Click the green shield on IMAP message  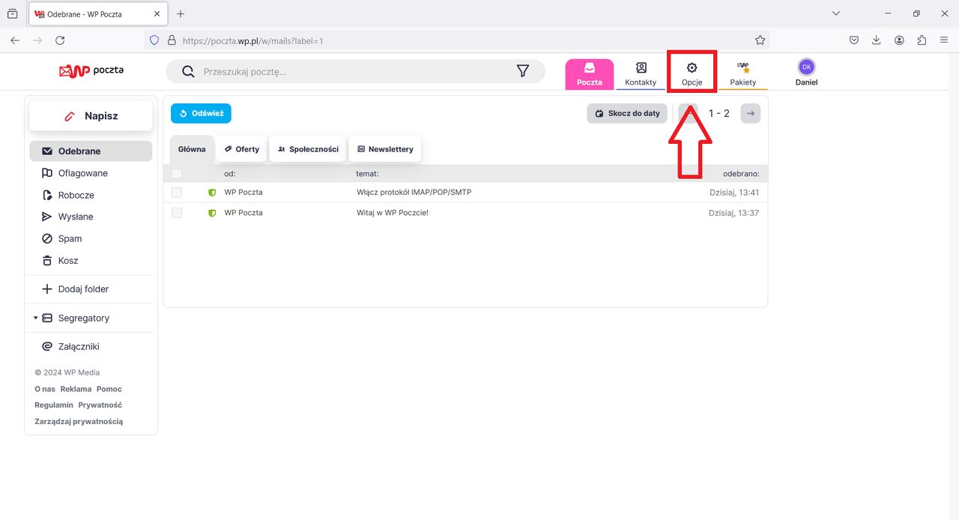click(x=212, y=193)
